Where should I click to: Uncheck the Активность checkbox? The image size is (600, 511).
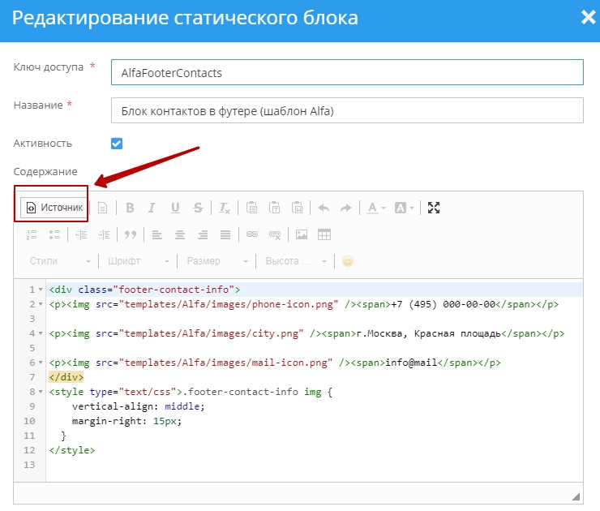[117, 144]
